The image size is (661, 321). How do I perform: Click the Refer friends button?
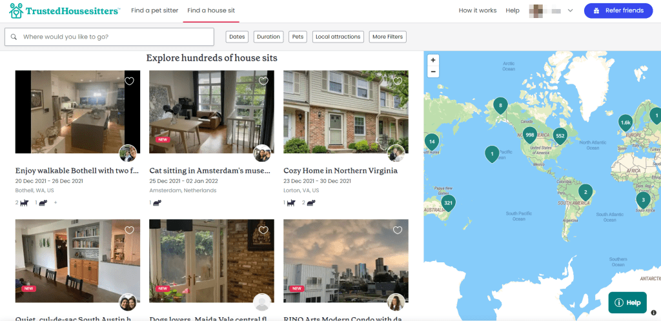click(619, 11)
